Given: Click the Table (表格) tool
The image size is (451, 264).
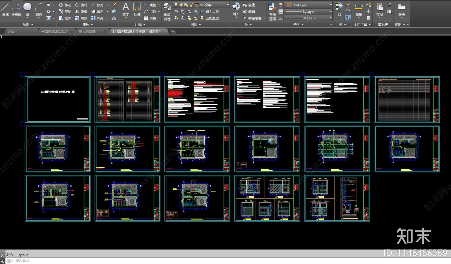Looking at the screenshot, I should pos(150,18).
